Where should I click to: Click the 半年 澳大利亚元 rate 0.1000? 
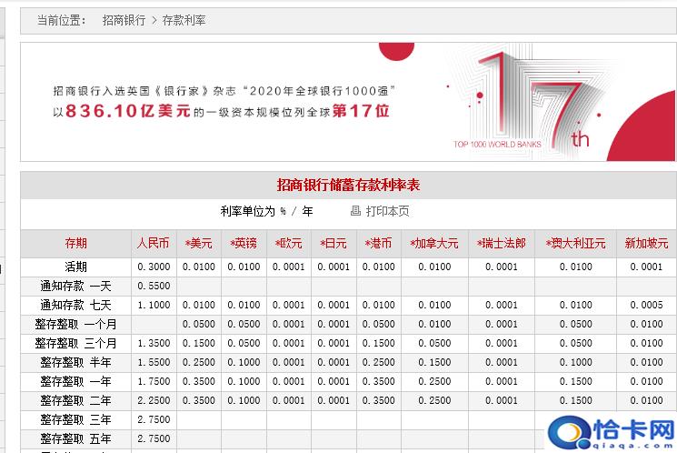coord(575,362)
